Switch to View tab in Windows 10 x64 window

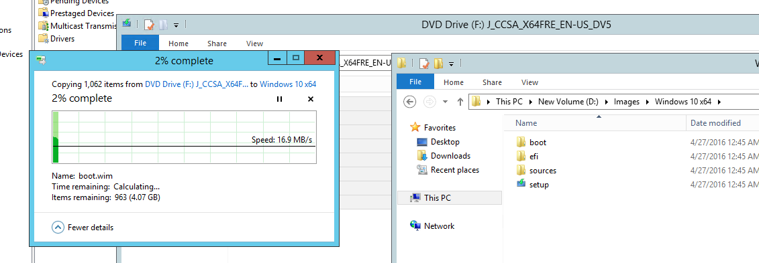coord(529,82)
